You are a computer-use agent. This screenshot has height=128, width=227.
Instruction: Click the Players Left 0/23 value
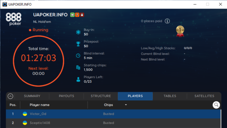pos(88,82)
